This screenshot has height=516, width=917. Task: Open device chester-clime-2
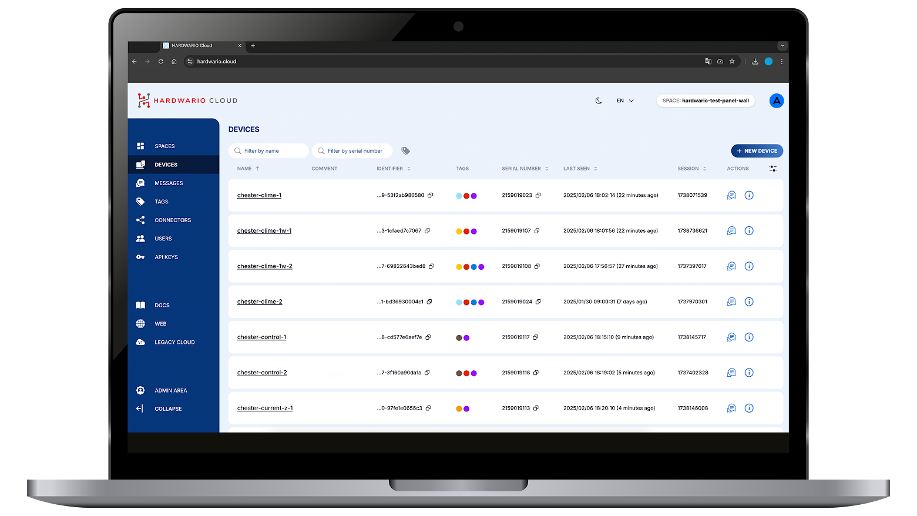pos(260,301)
